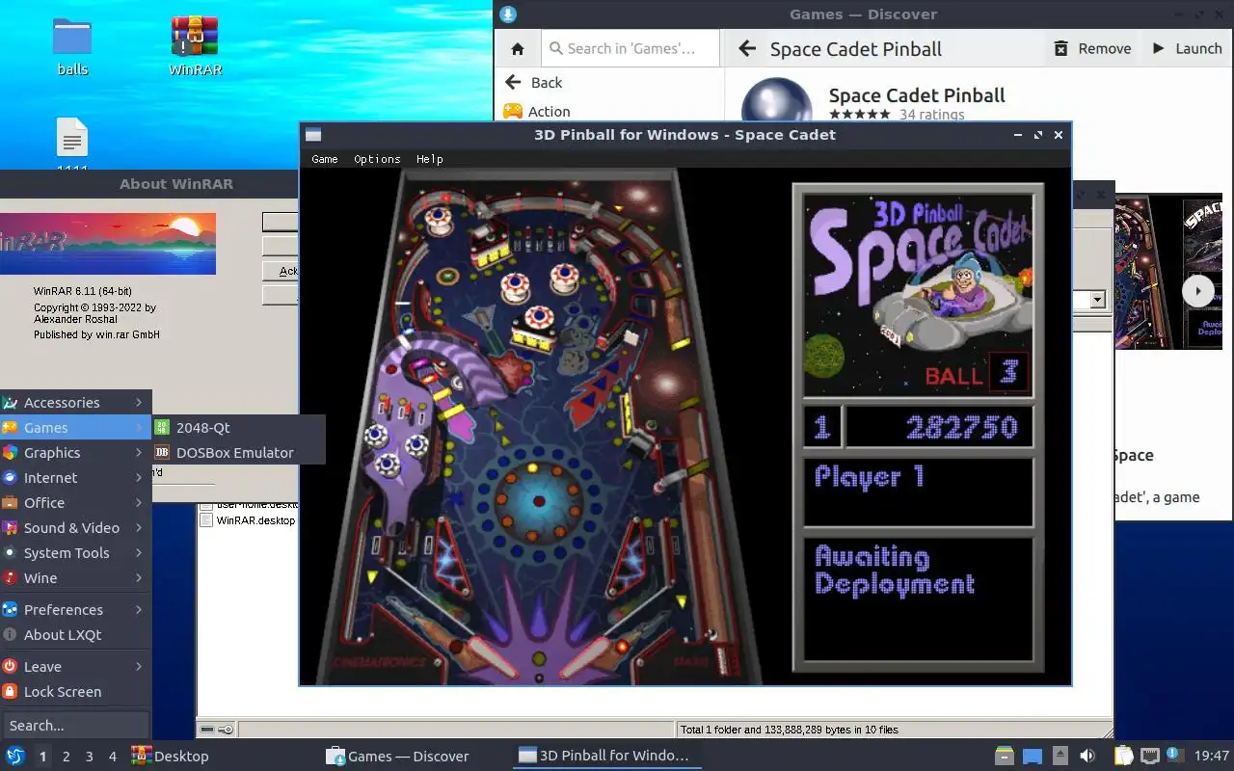Click Launch button in Discover
This screenshot has width=1234, height=771.
1187,48
